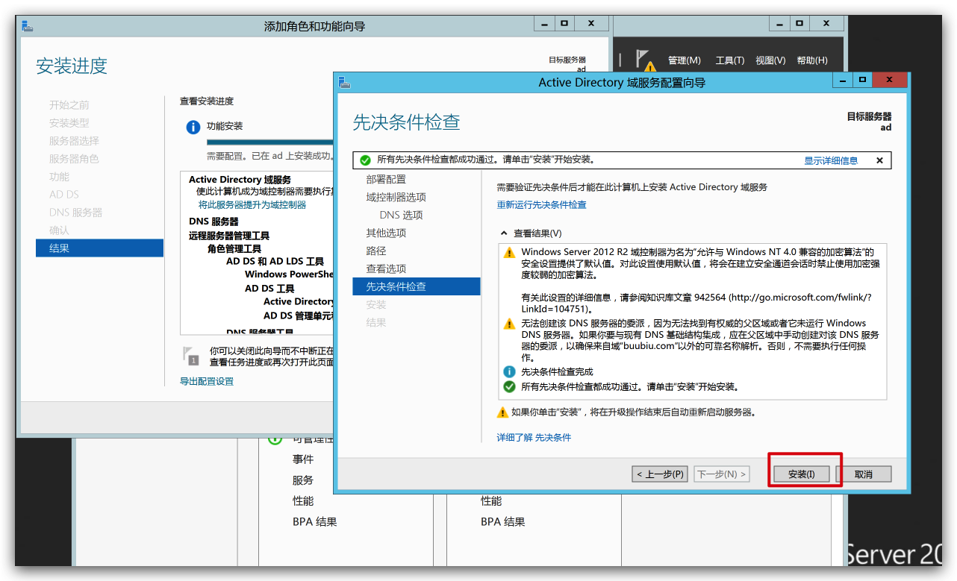The width and height of the screenshot is (957, 581).
Task: Open 显示详细信息 link in notification bar
Action: click(x=830, y=160)
